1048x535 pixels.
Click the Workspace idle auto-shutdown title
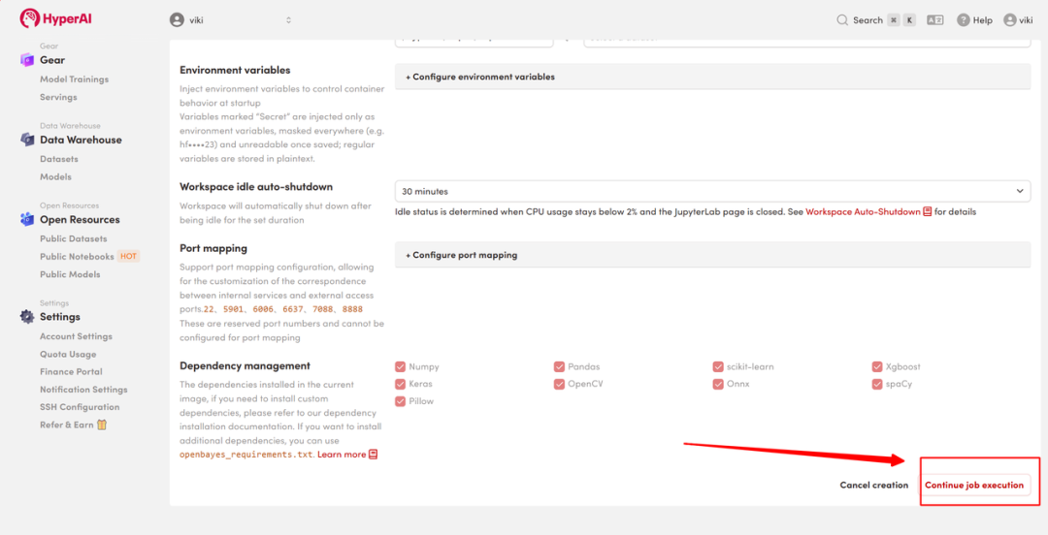pyautogui.click(x=256, y=186)
